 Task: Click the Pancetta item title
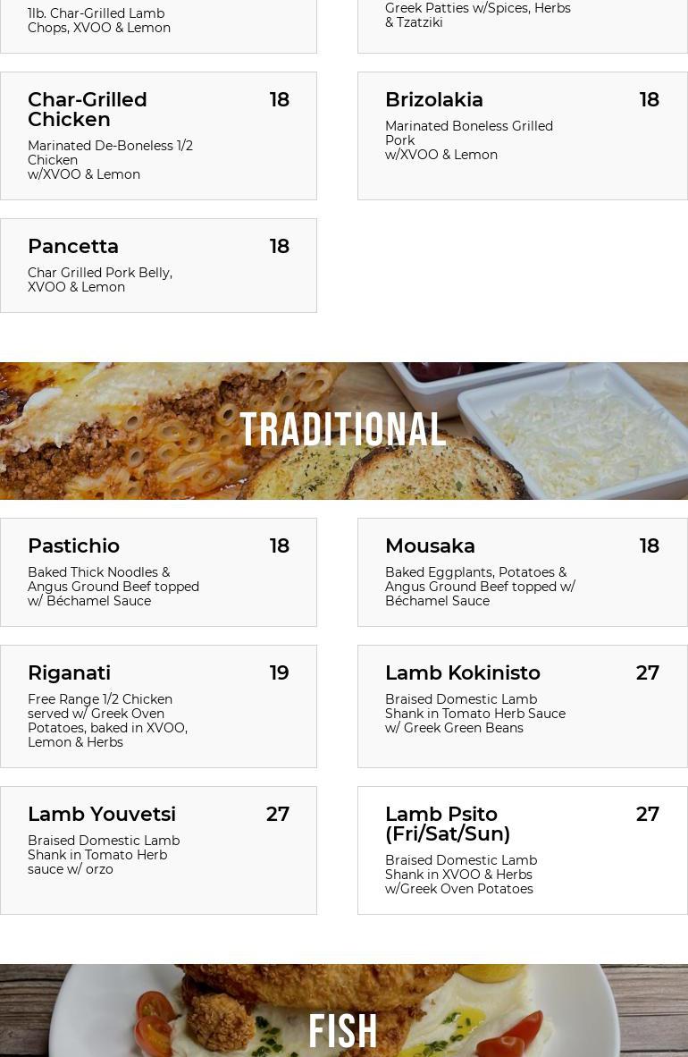point(73,247)
